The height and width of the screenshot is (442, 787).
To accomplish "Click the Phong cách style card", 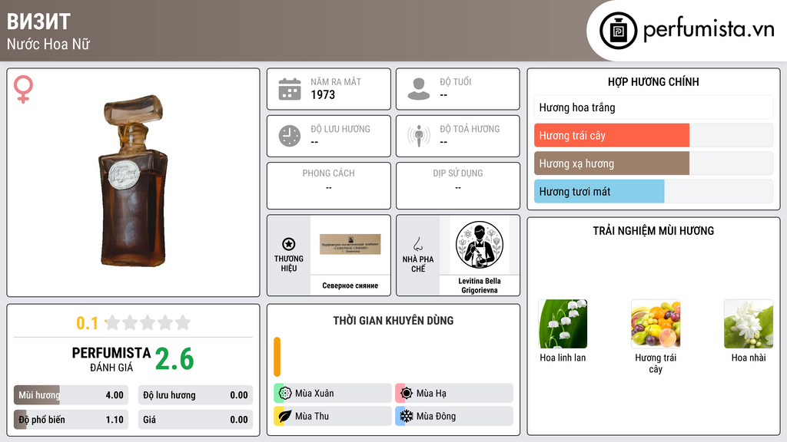I will (329, 186).
